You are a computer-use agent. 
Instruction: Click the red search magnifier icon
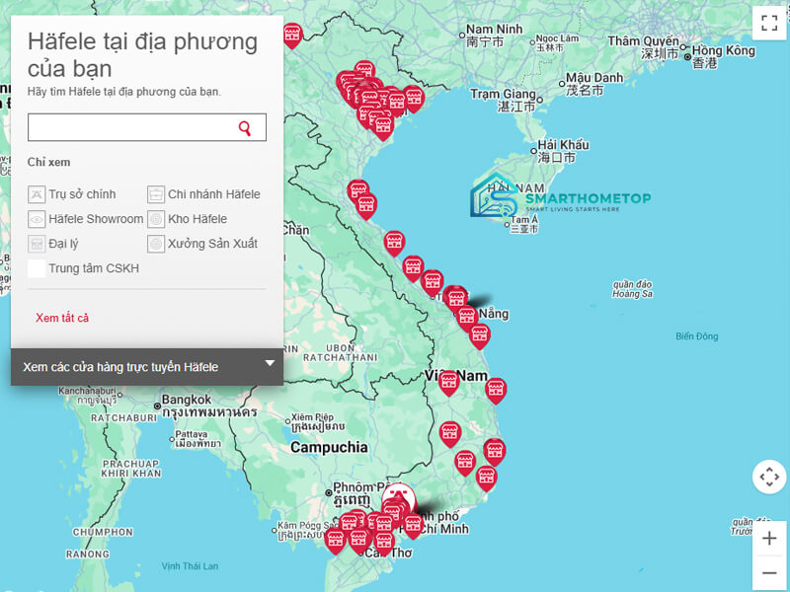click(244, 128)
